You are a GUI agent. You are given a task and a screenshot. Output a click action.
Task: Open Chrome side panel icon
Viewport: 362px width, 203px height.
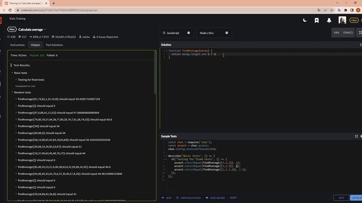click(x=352, y=10)
